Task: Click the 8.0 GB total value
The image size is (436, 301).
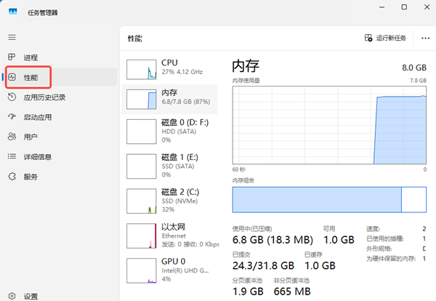Action: click(414, 68)
